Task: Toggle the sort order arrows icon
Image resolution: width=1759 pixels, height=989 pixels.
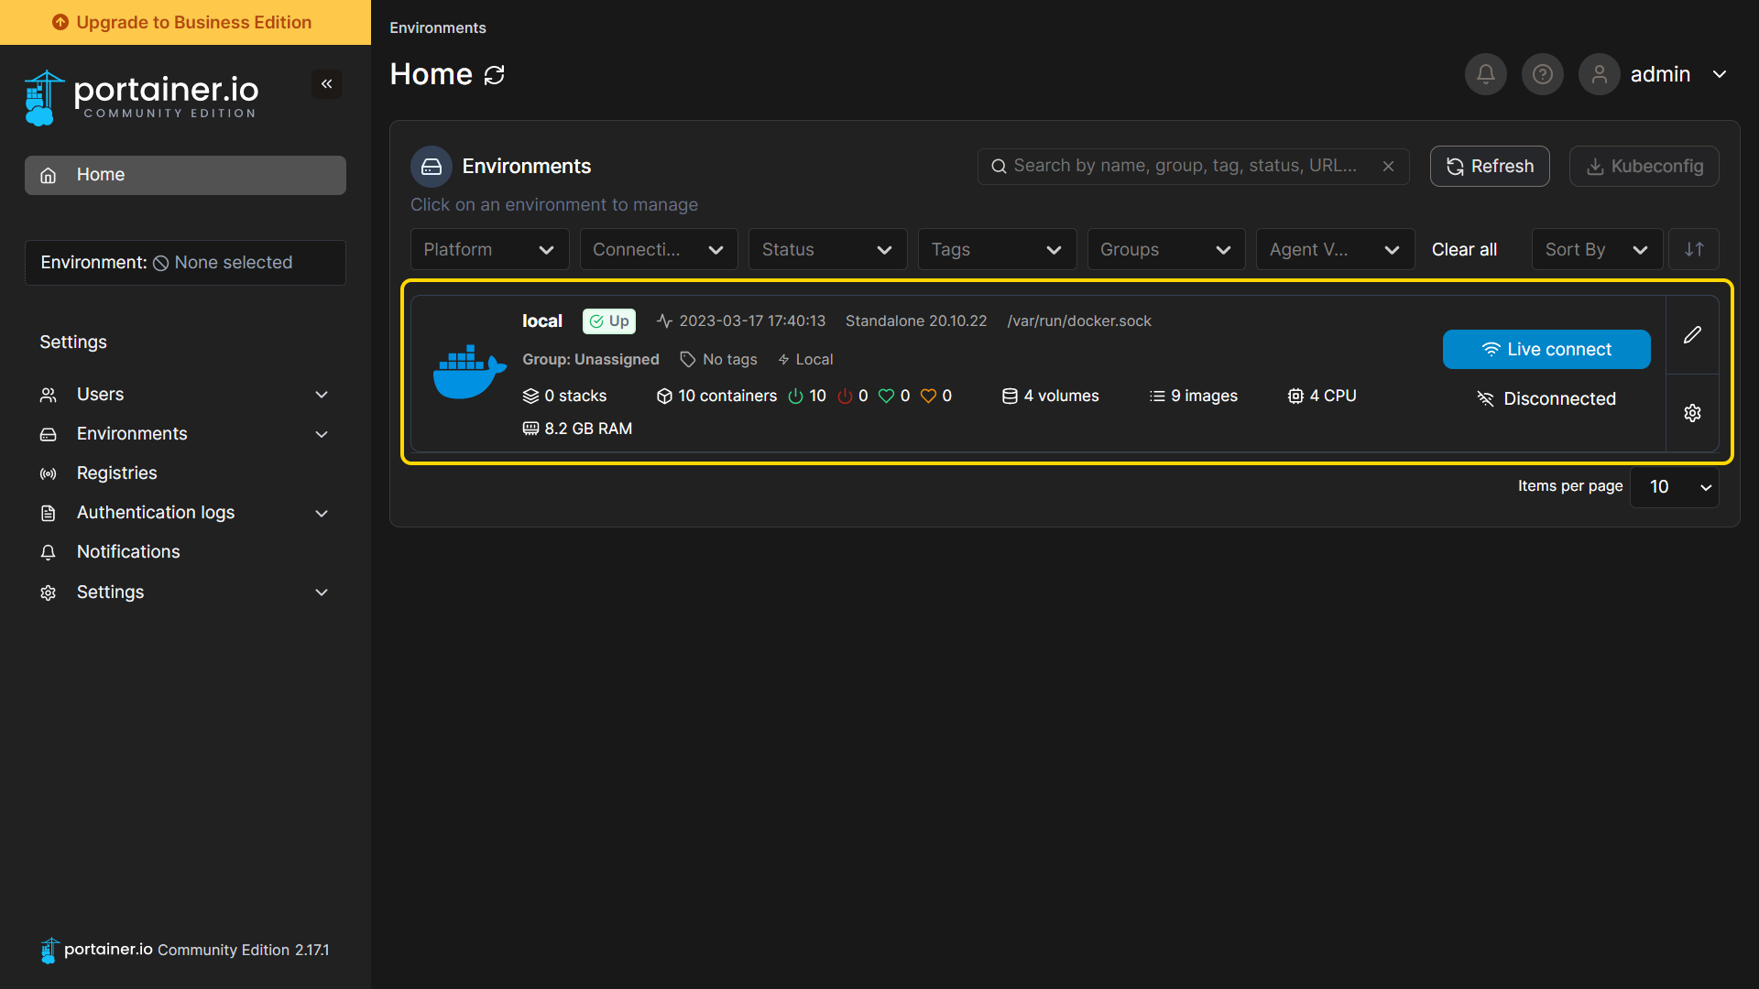Action: (x=1694, y=249)
